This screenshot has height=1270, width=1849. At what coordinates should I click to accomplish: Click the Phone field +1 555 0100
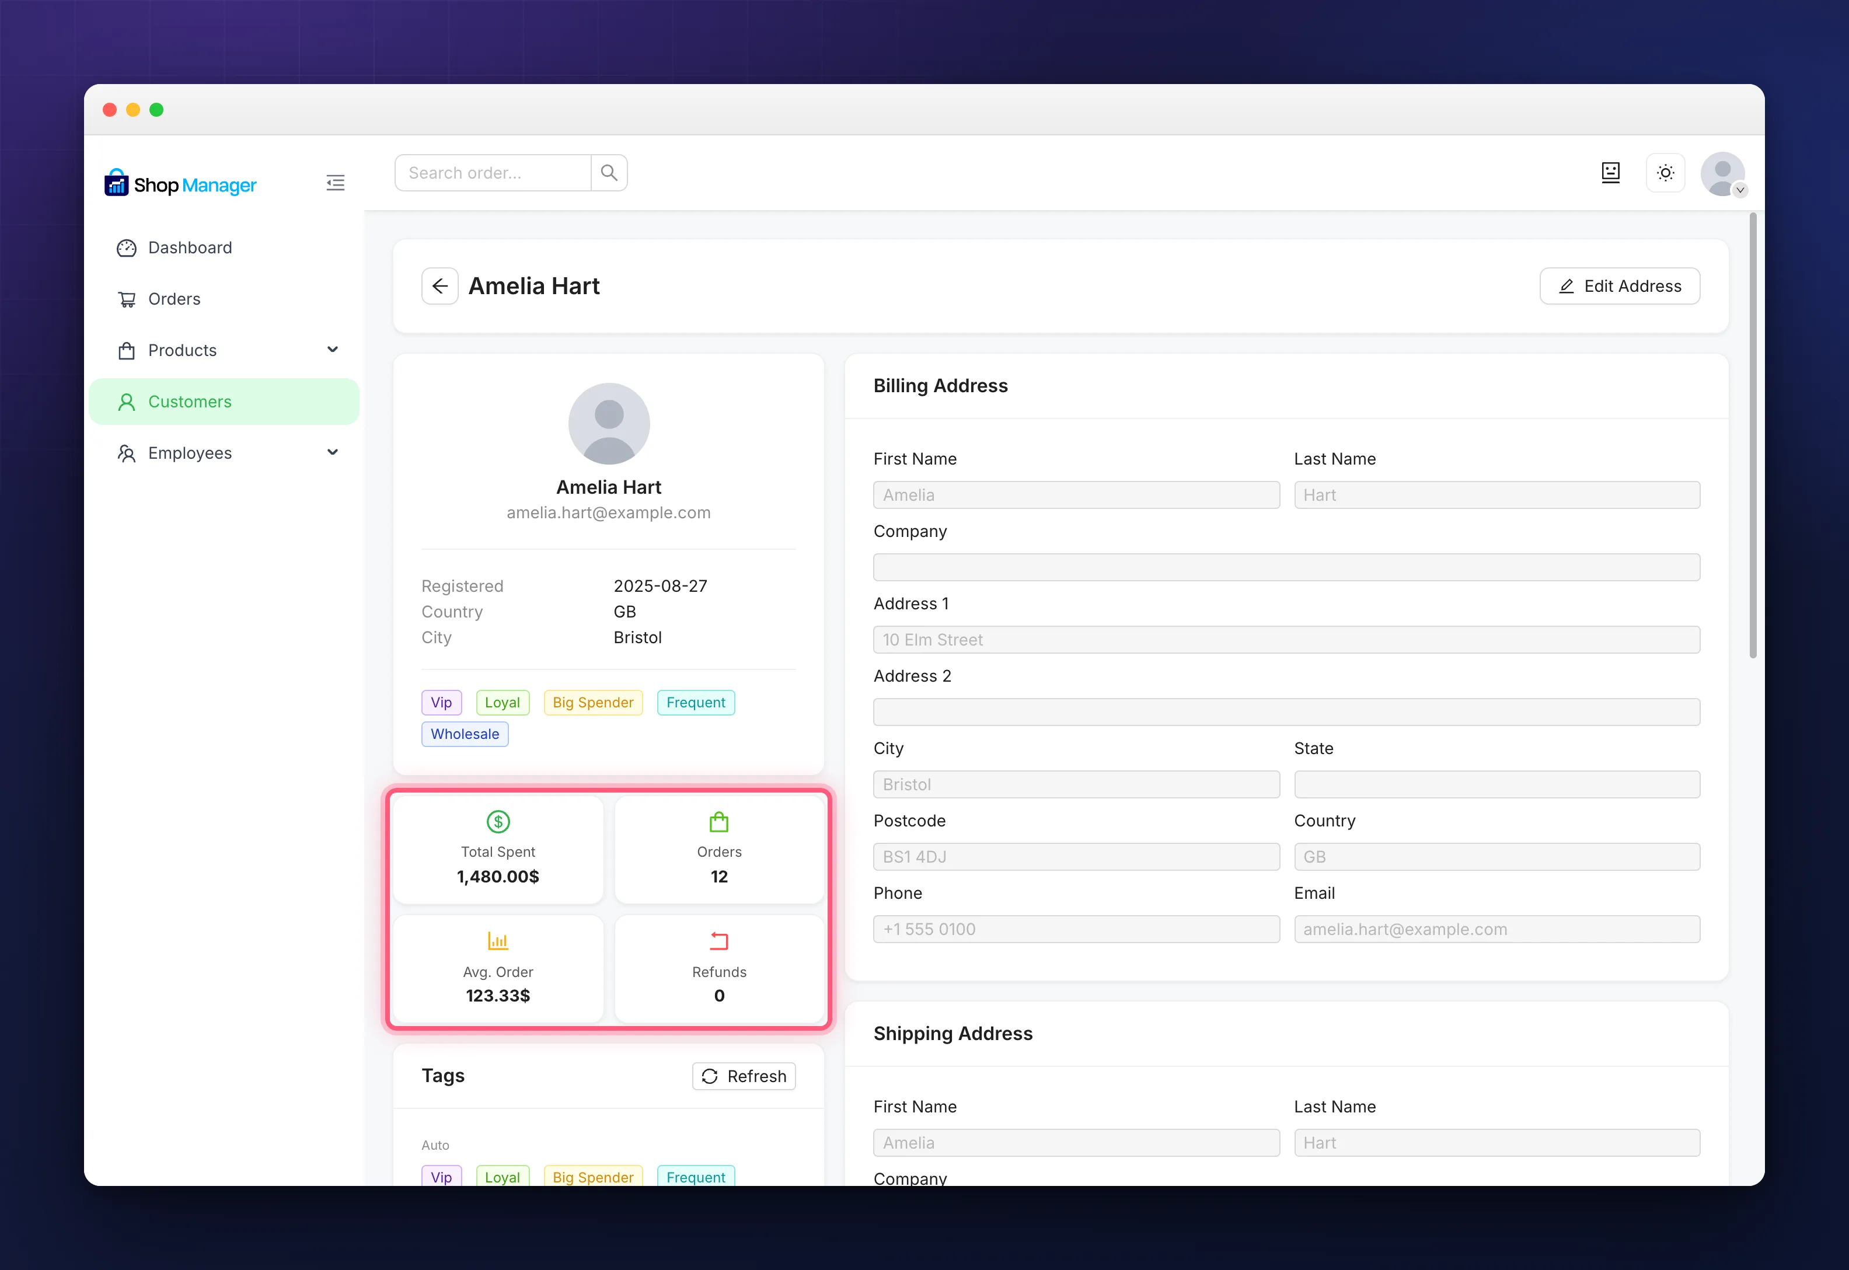[1076, 929]
